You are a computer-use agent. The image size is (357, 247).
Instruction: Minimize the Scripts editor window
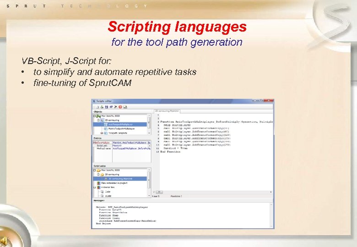[255, 100]
